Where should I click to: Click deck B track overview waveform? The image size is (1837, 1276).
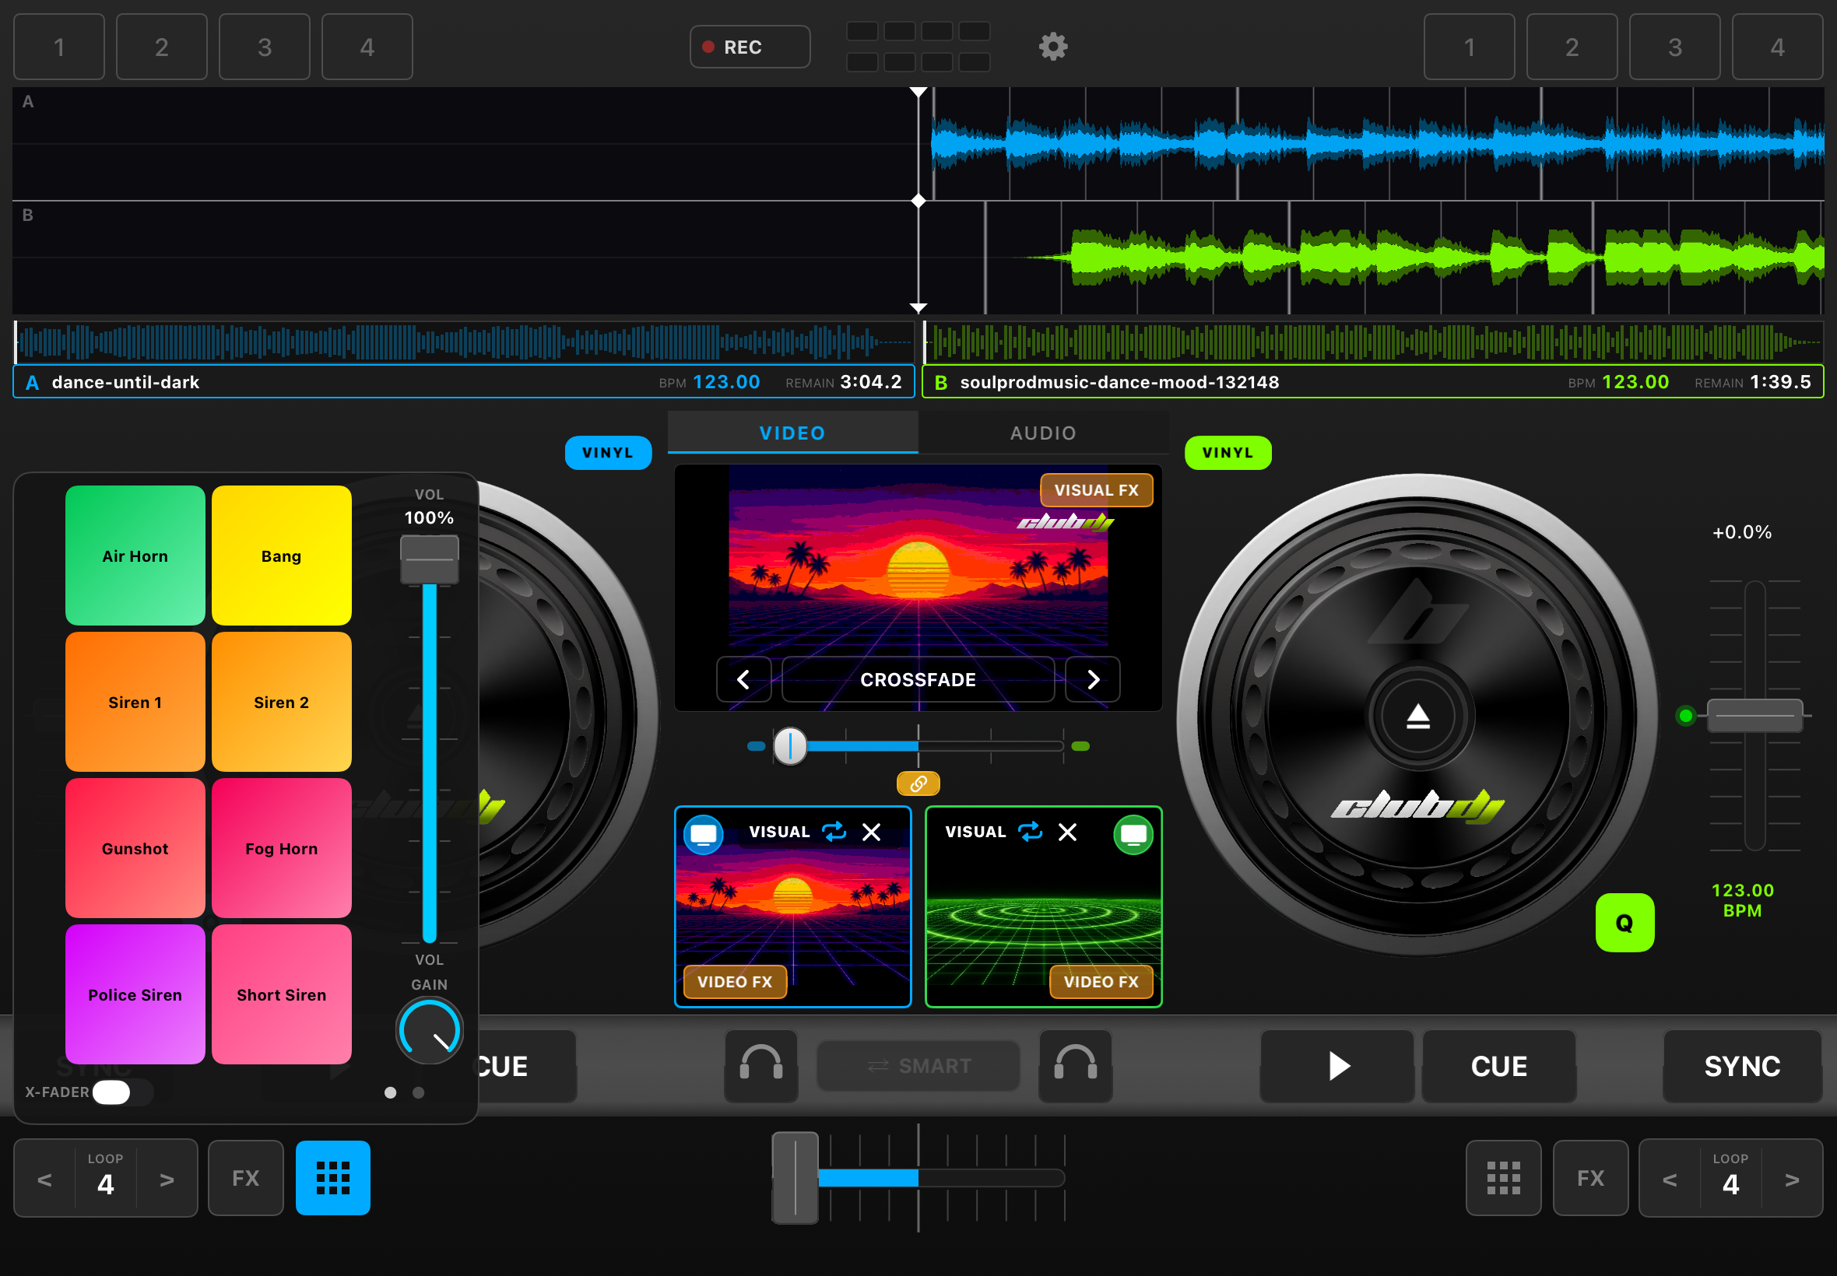1372,342
